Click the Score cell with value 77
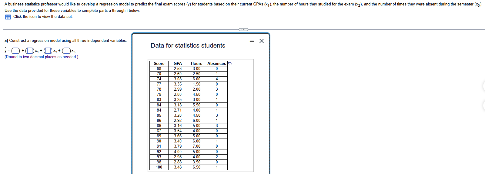The width and height of the screenshot is (485, 174). point(159,84)
